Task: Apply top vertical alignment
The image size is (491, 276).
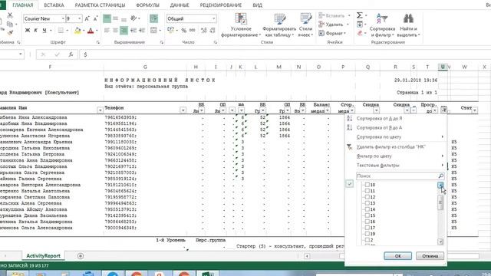Action: (x=107, y=18)
